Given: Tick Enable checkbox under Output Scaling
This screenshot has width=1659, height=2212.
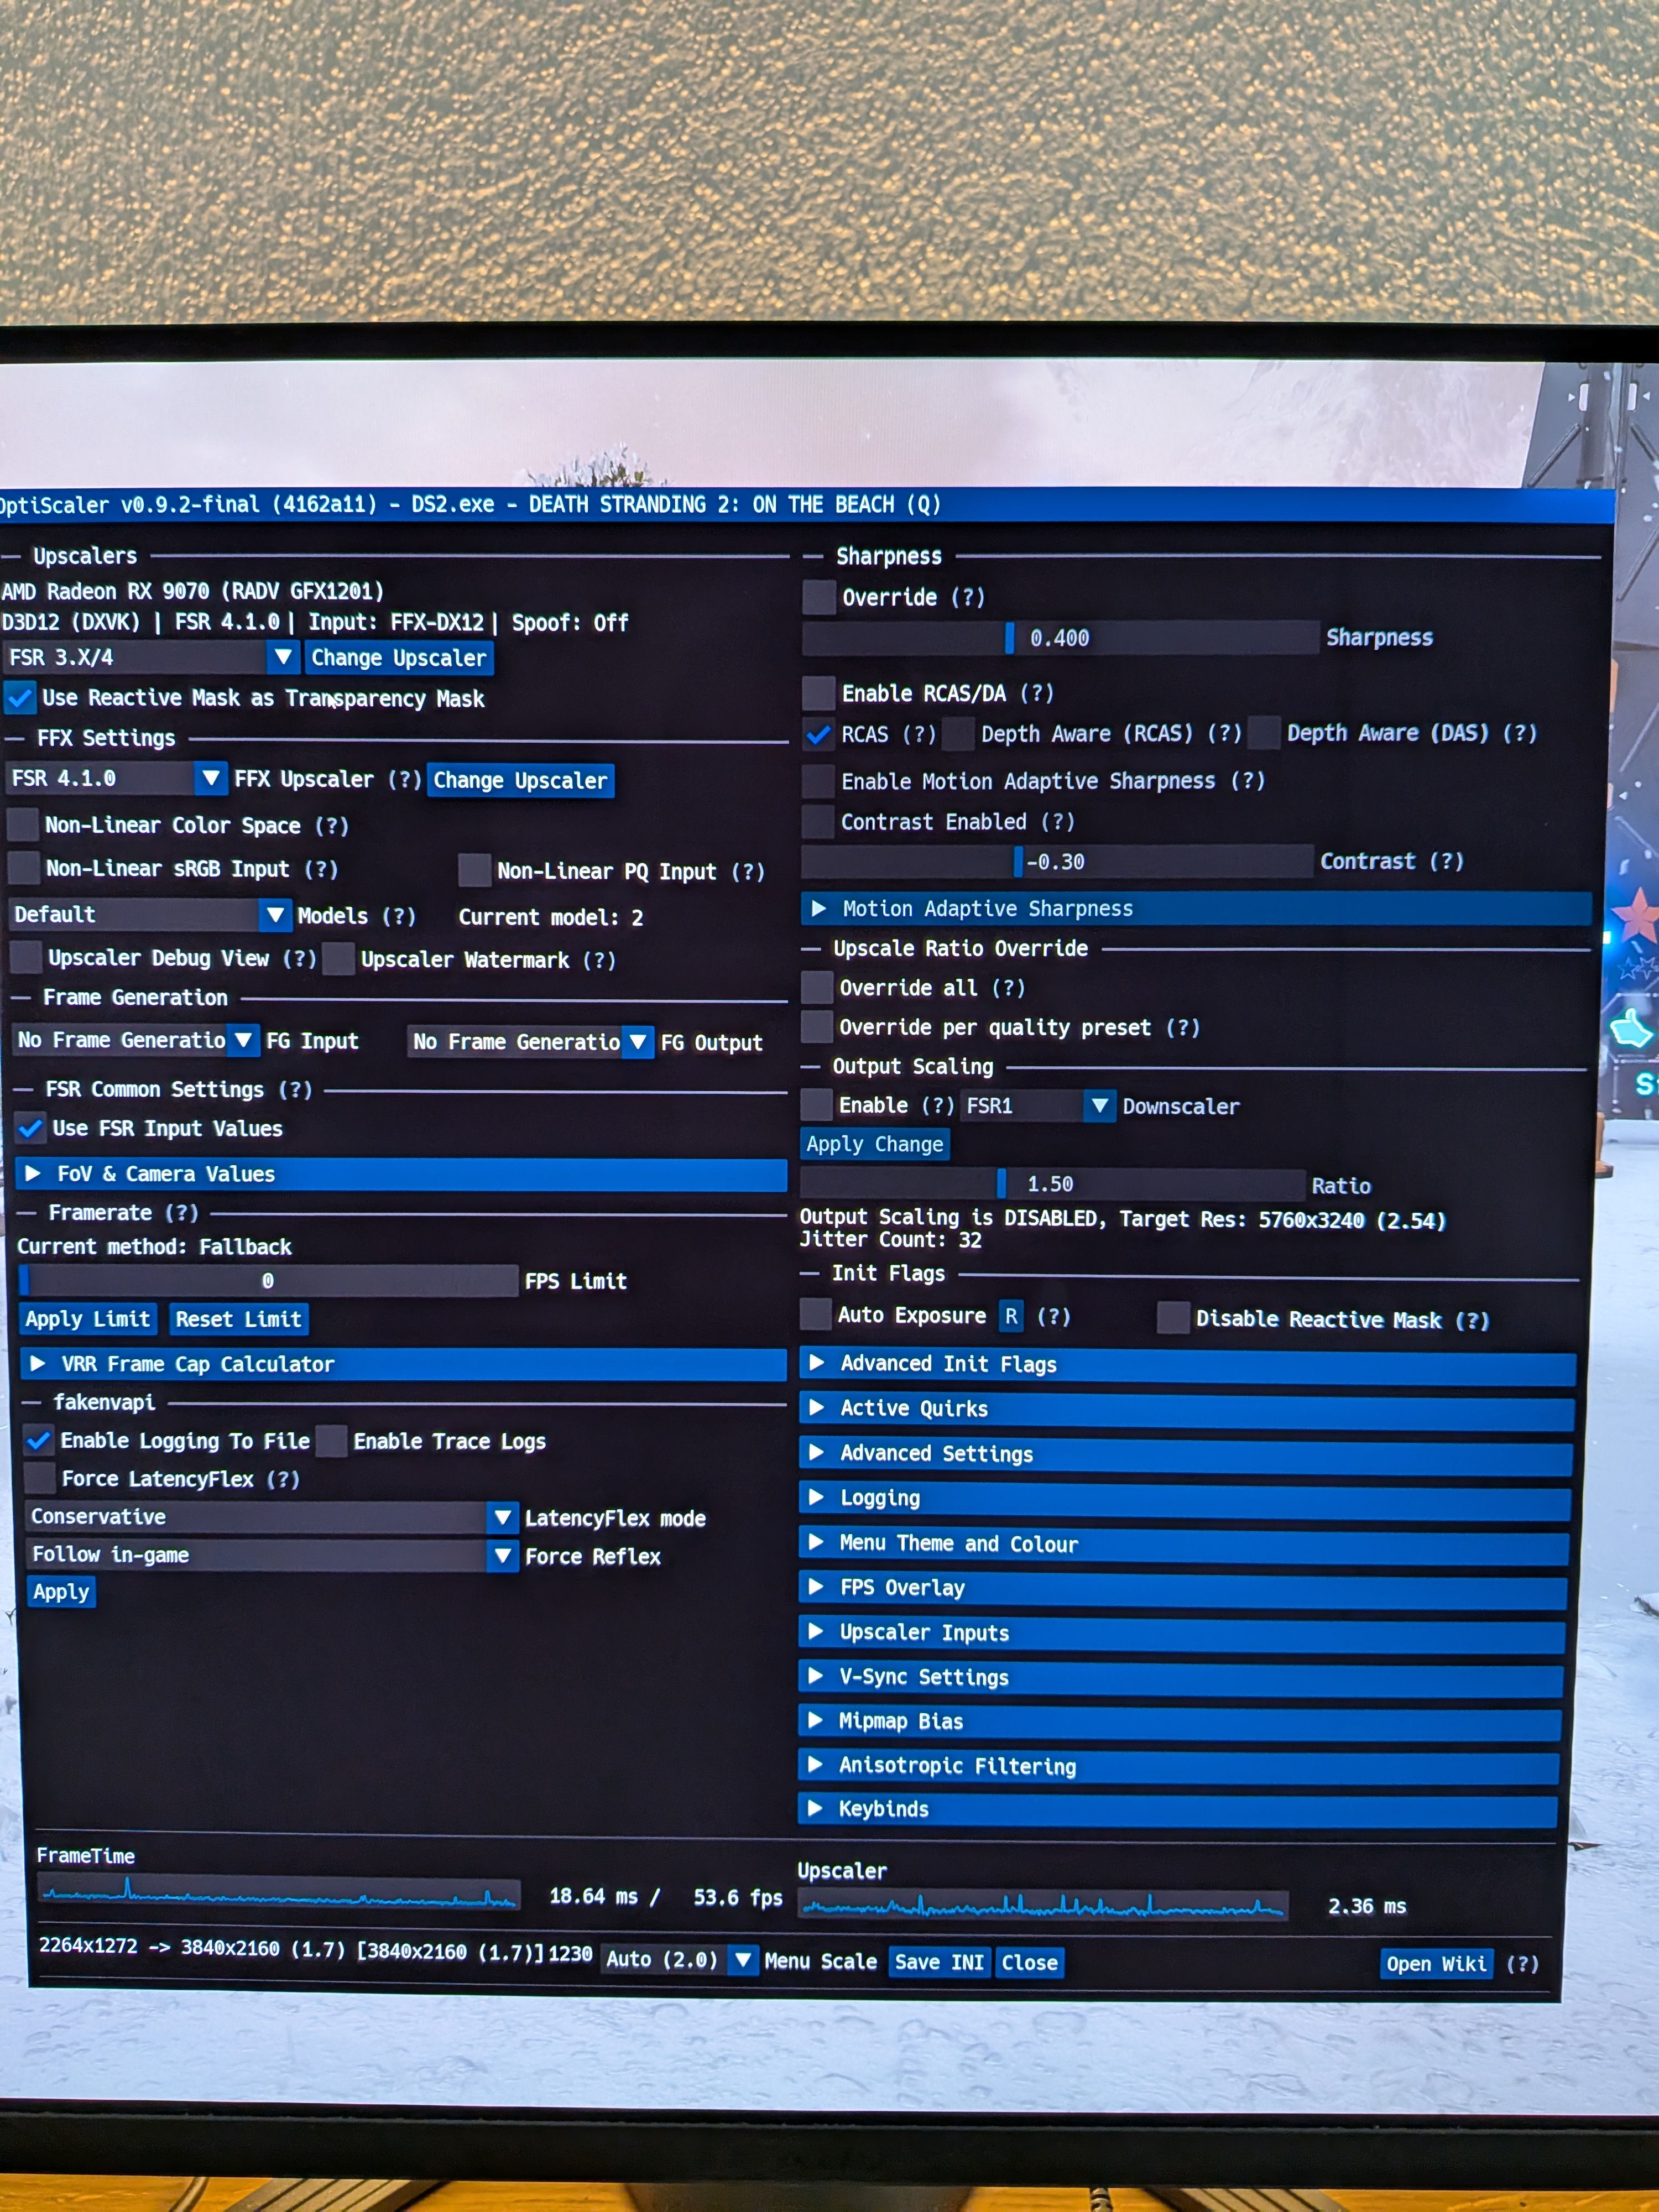Looking at the screenshot, I should (817, 1105).
